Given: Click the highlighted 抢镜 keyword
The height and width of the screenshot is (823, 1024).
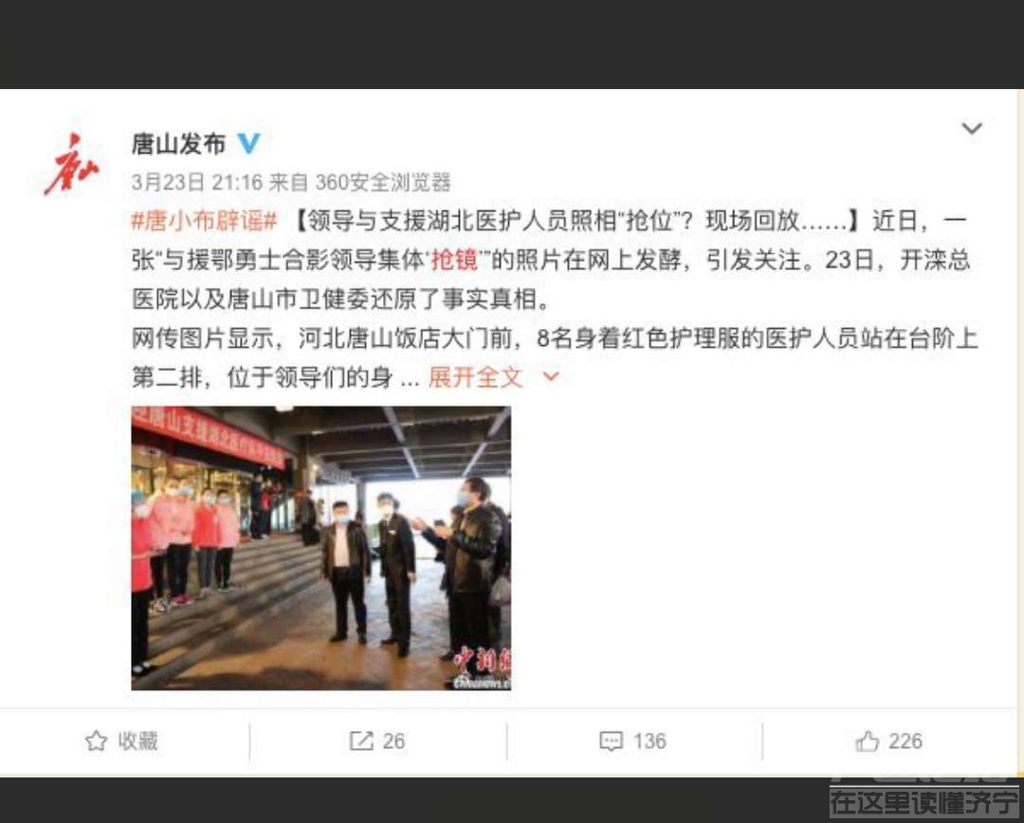Looking at the screenshot, I should point(454,260).
